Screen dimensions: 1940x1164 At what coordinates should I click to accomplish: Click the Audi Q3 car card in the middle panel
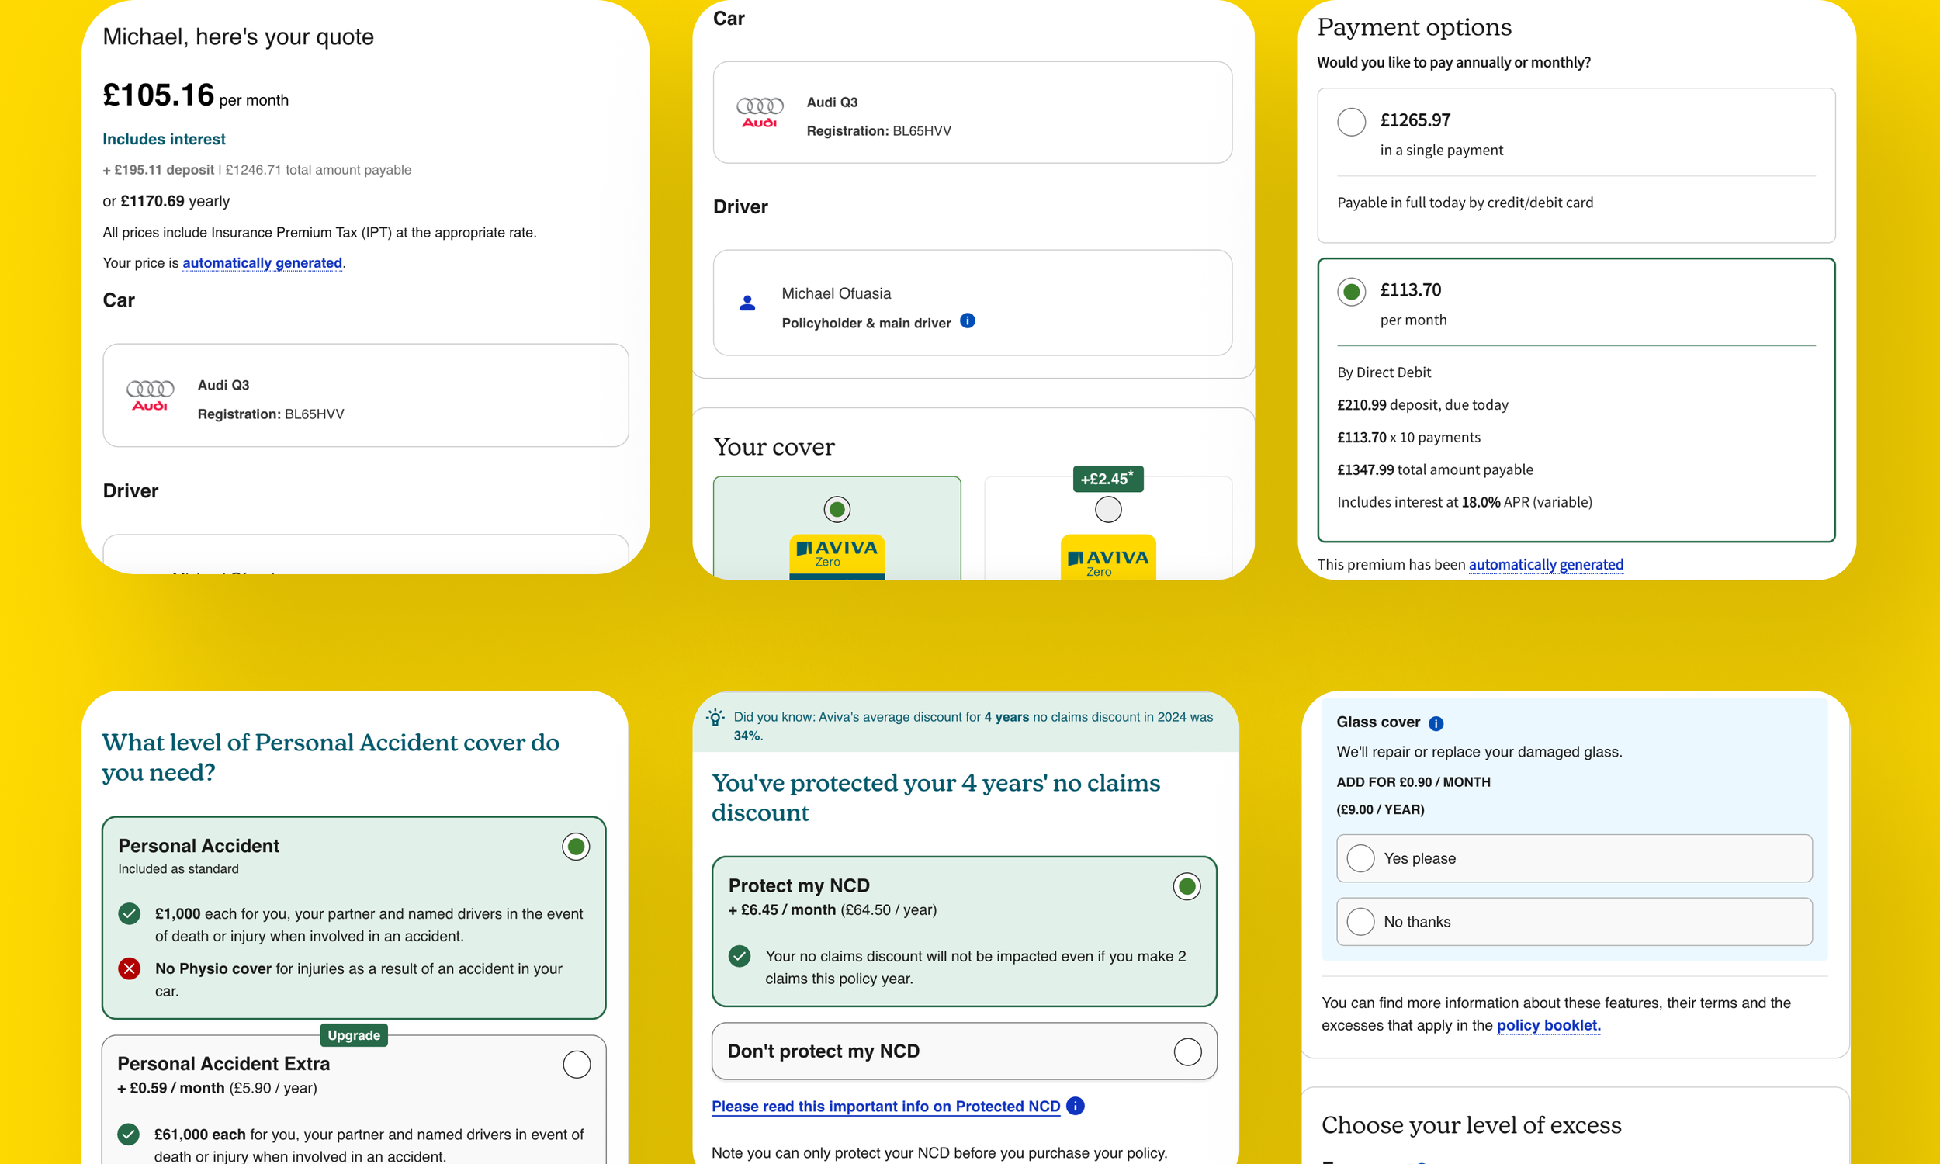click(x=972, y=113)
